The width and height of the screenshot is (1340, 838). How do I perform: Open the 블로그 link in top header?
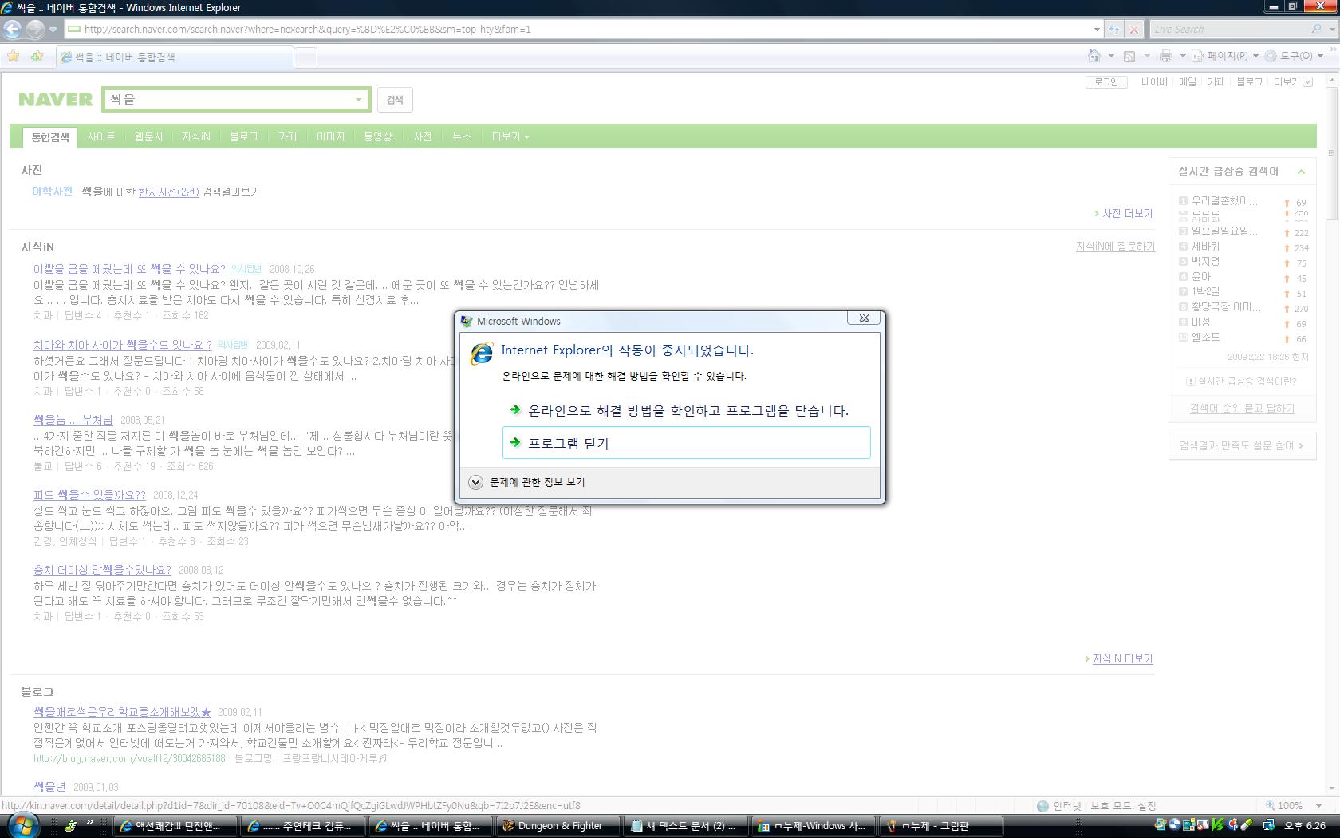(1249, 82)
